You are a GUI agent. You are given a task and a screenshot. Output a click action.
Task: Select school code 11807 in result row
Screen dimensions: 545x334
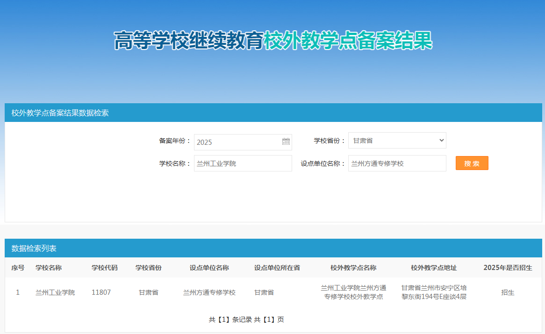101,292
